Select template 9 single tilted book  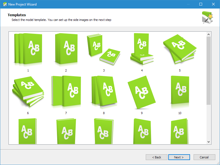tap(142, 92)
